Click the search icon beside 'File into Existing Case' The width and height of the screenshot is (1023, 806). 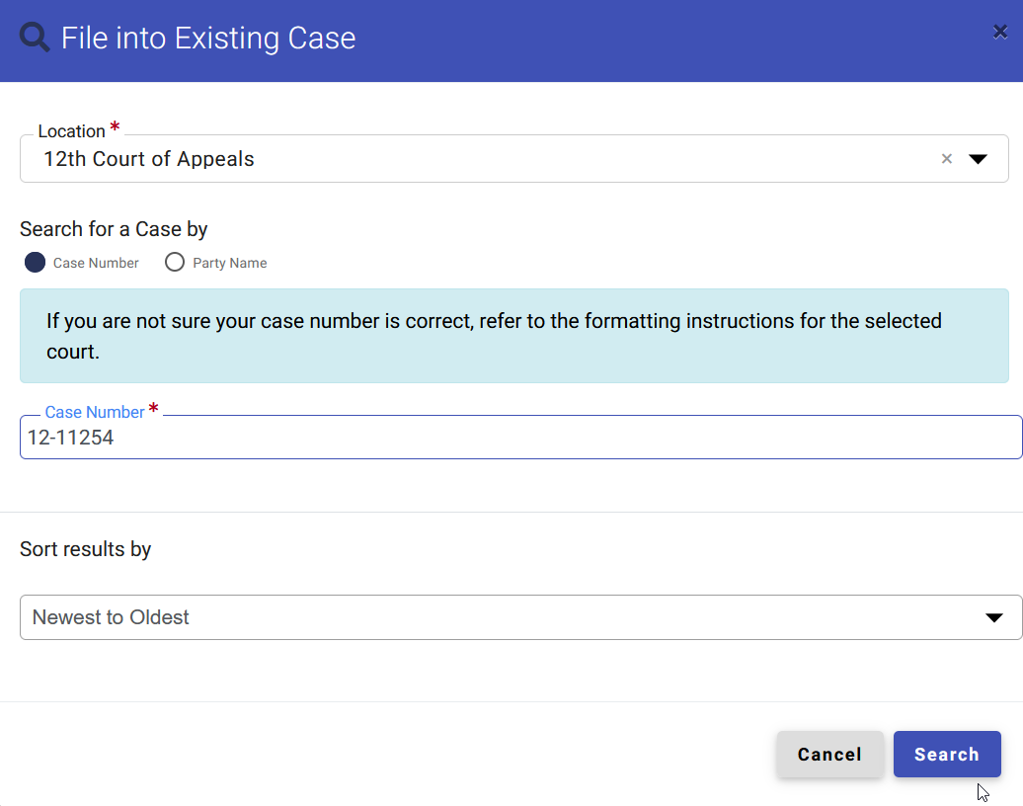click(x=34, y=37)
